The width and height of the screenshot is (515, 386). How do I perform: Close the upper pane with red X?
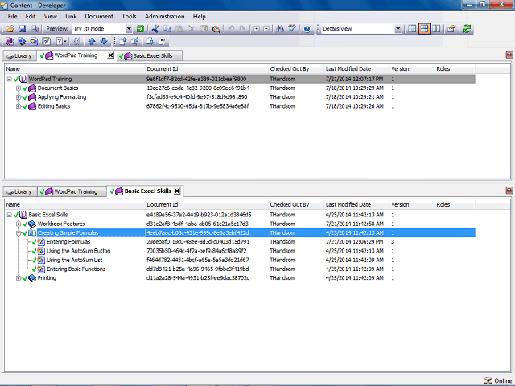(509, 55)
